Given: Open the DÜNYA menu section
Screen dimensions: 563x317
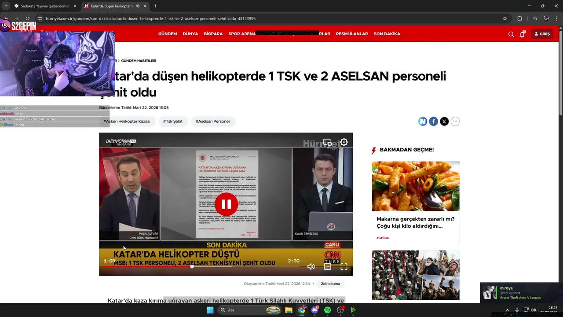Looking at the screenshot, I should [190, 34].
